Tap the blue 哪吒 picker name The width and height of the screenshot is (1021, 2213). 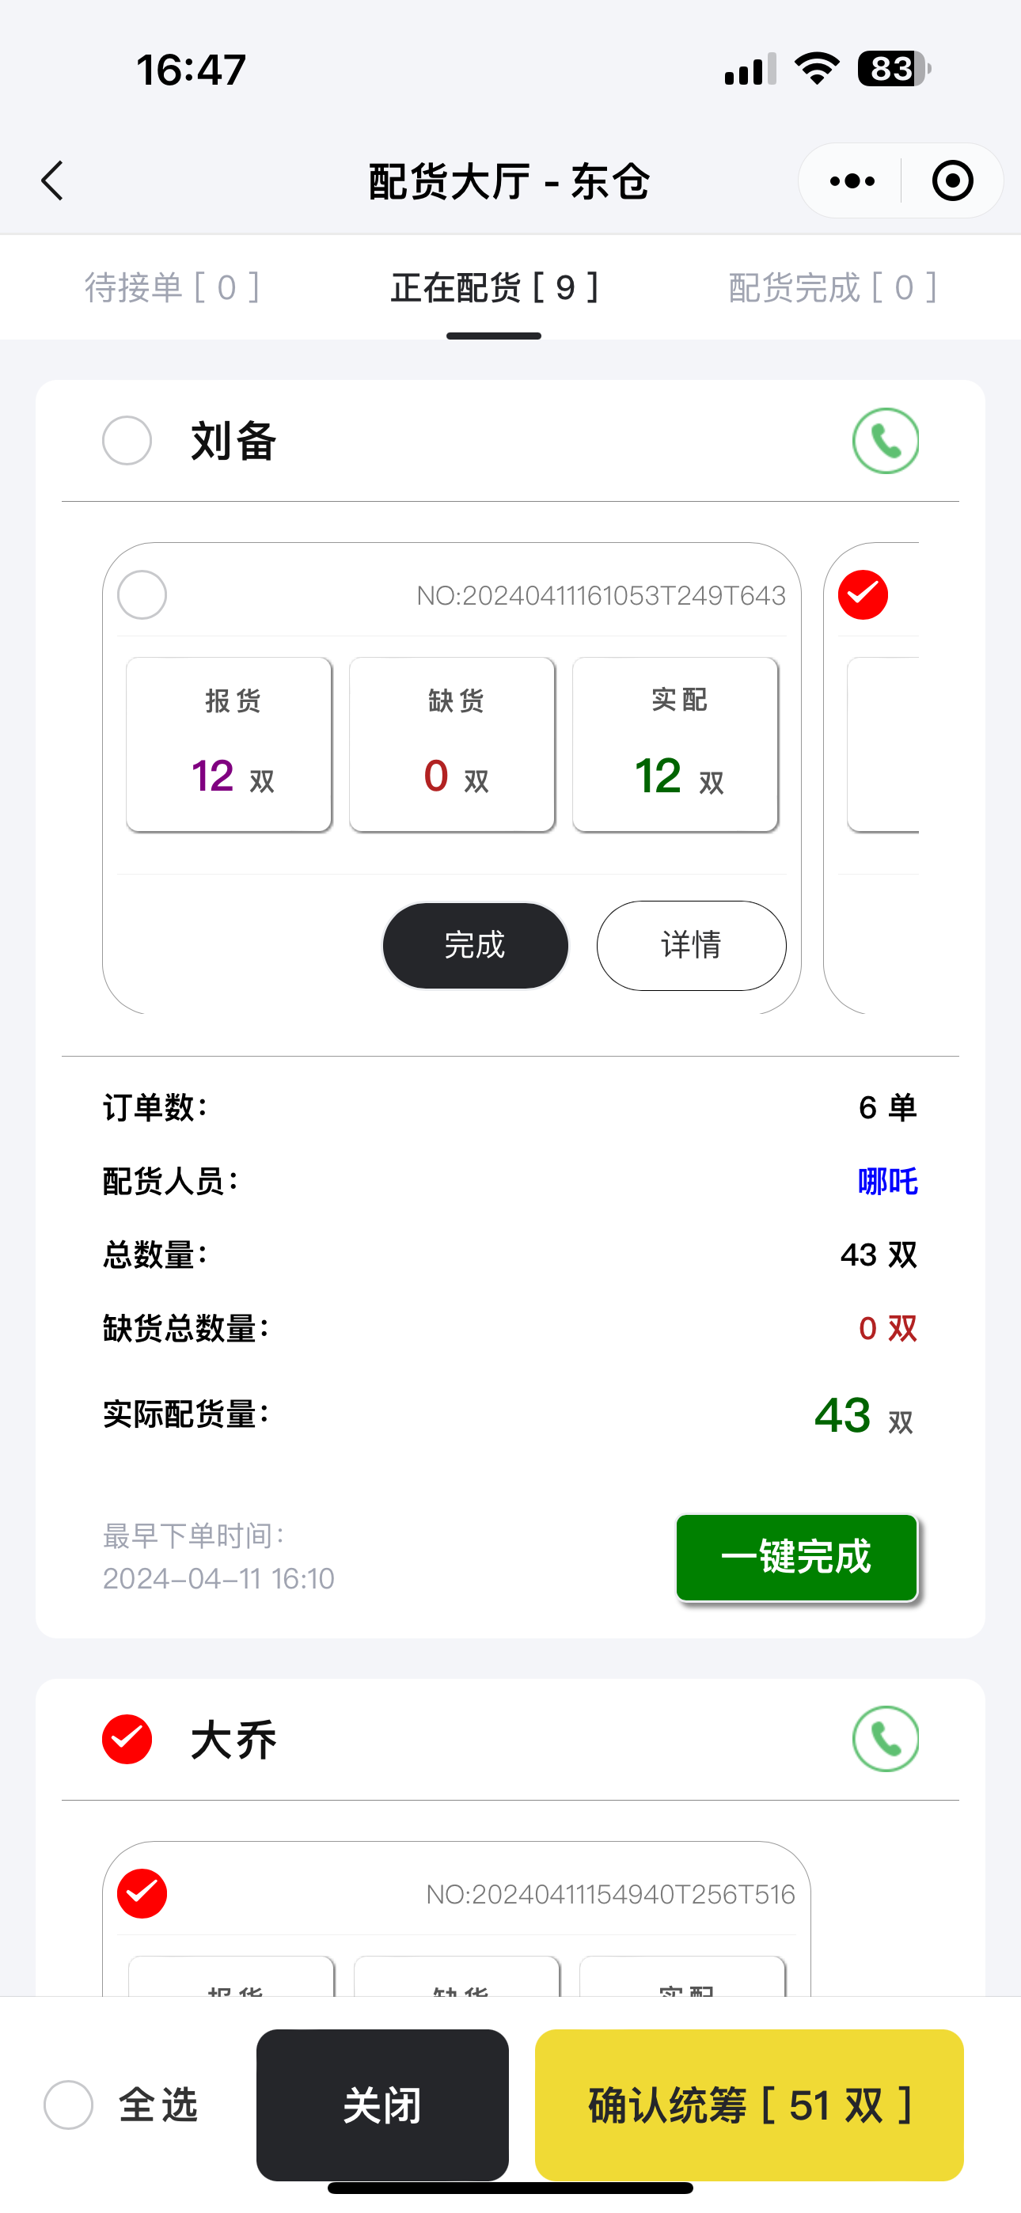887,1181
